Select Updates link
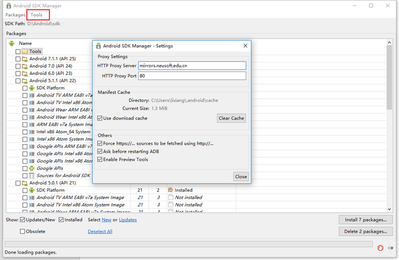This screenshot has width=399, height=260. click(x=128, y=220)
